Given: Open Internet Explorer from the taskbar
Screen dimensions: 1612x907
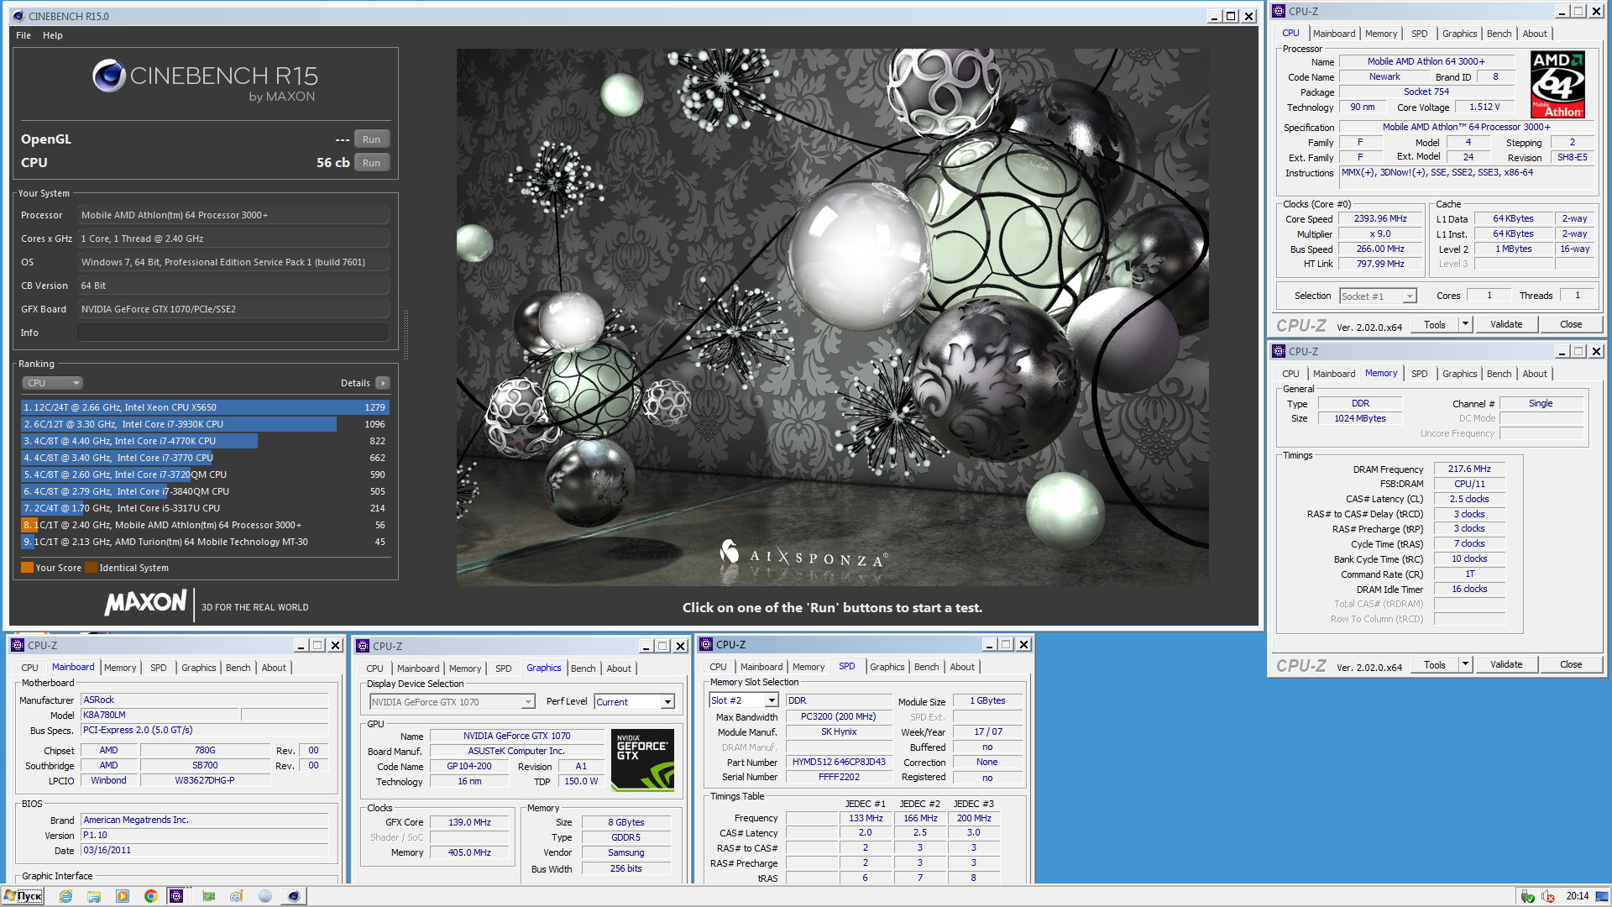Looking at the screenshot, I should (65, 896).
